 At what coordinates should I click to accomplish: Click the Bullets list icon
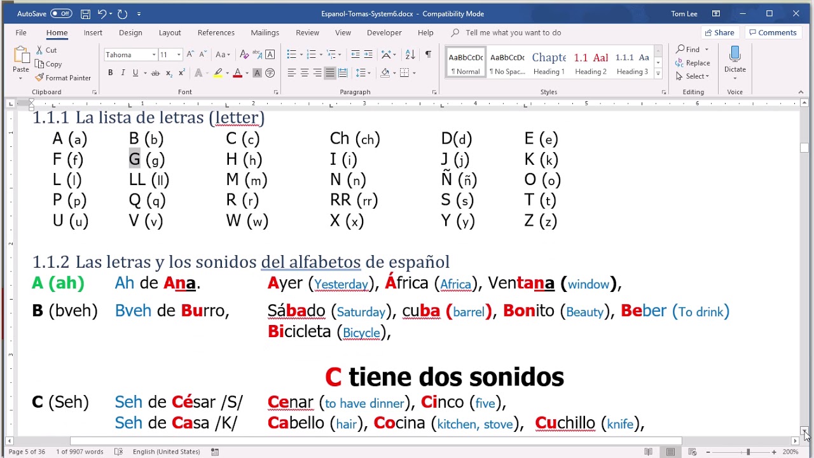[x=291, y=55]
